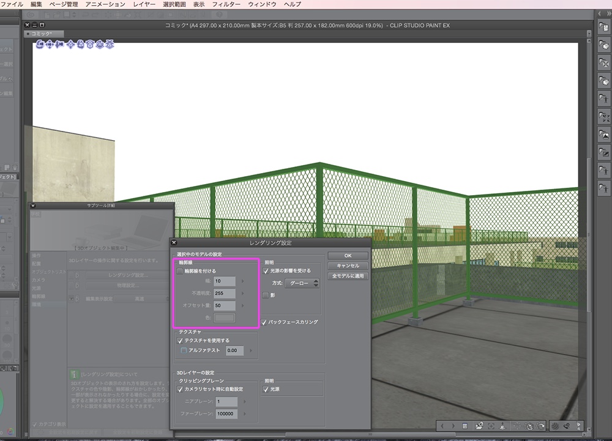Enable the 輪郭線を付ける outline checkbox
This screenshot has height=441, width=612.
click(x=179, y=271)
